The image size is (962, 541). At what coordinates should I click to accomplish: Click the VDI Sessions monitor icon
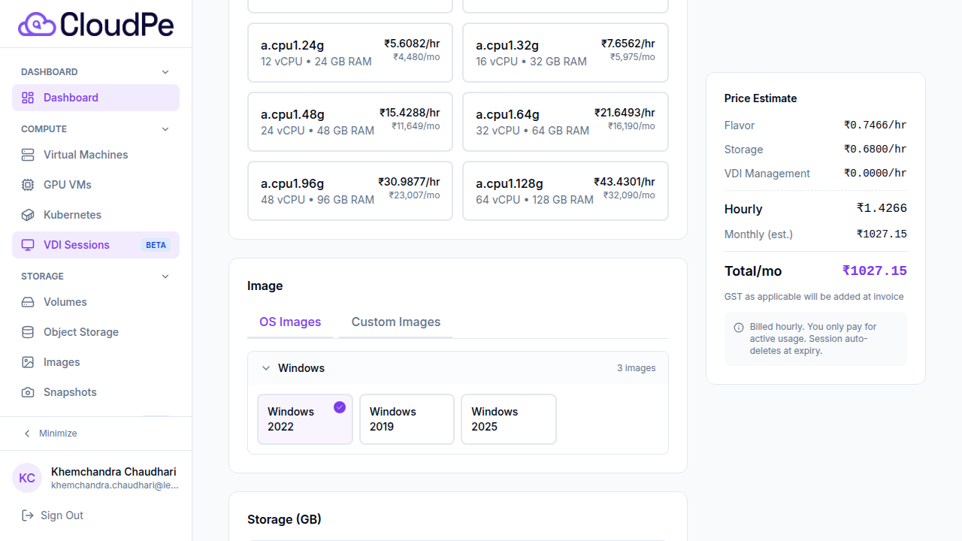coord(28,245)
